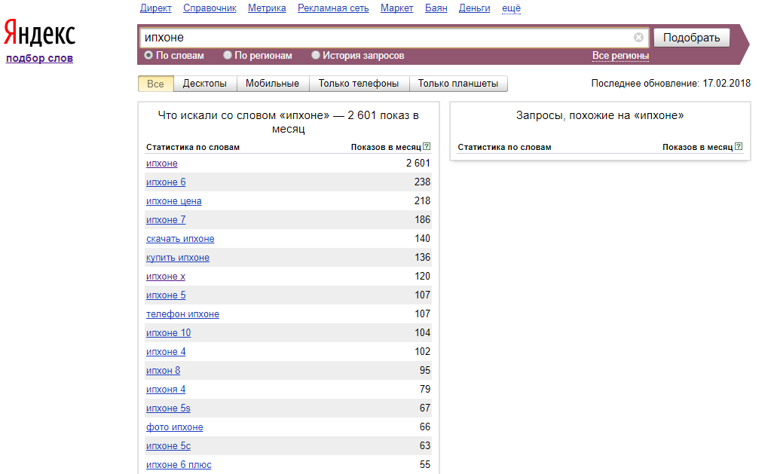Select the Последнее обновление: 17.02.2018 text
Viewport: 774px width, 474px height.
click(x=671, y=84)
